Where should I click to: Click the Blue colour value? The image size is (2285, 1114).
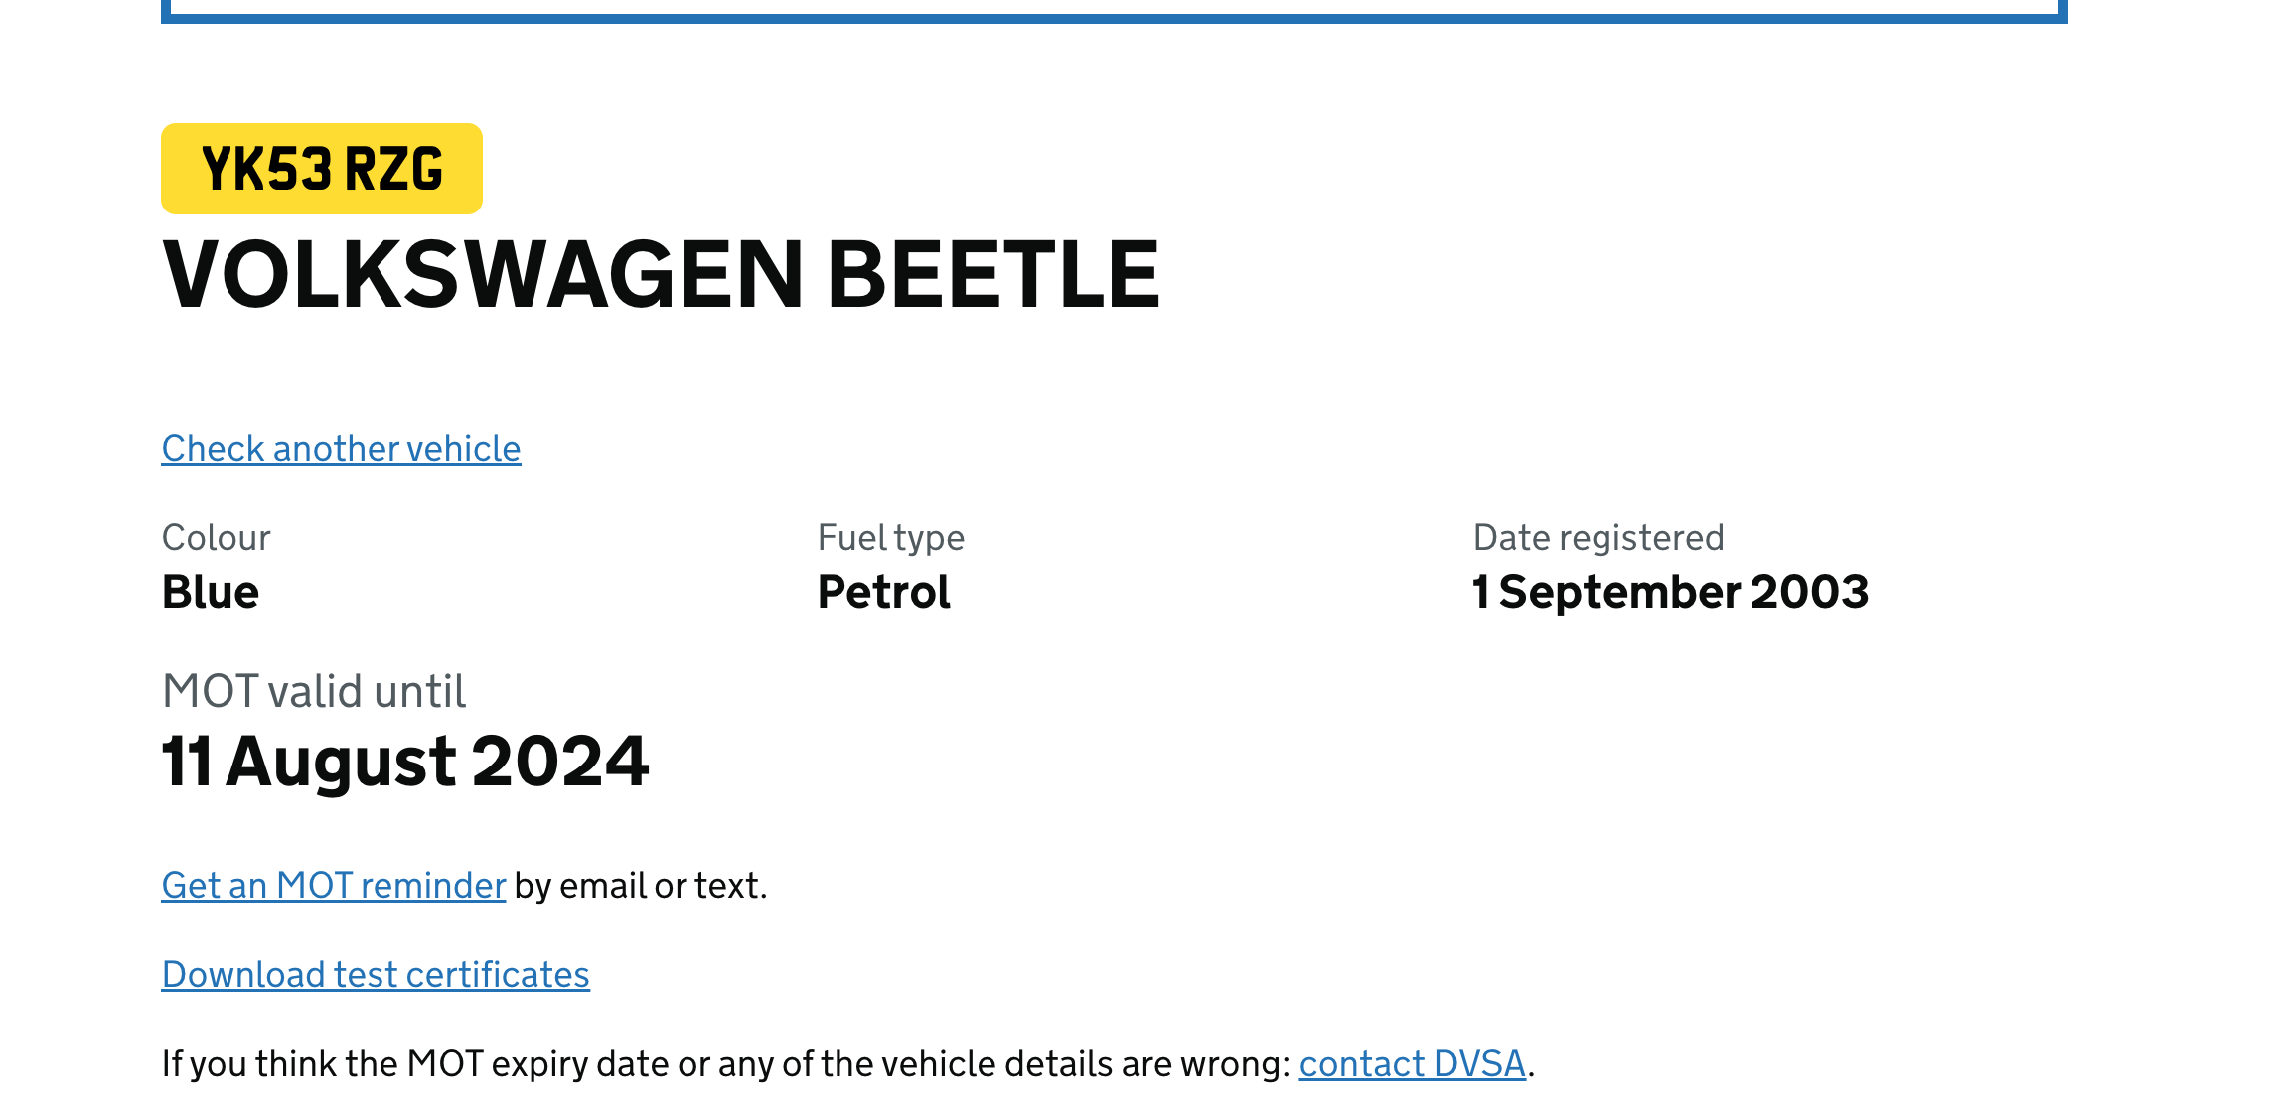(211, 592)
